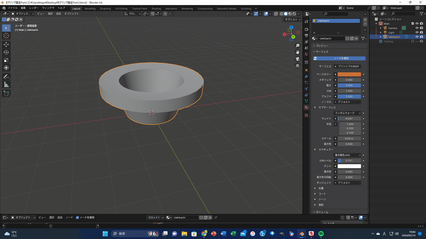426x239 pixels.
Task: Open the レンダー menu
Action: tap(34, 8)
